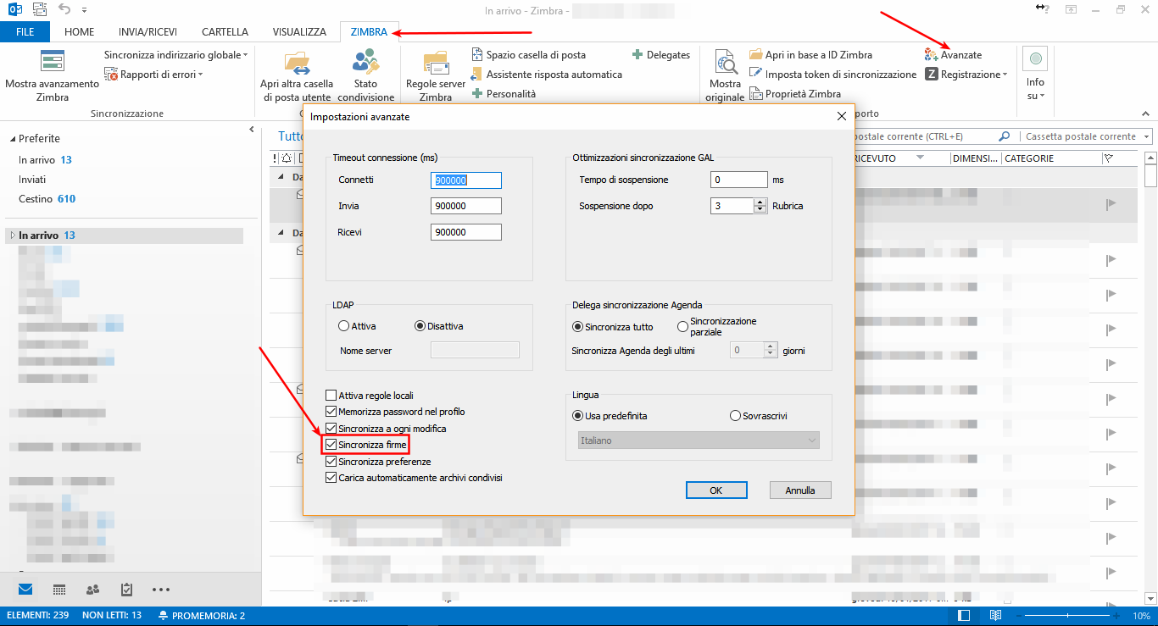Switch to Mail view icon
Screen dimensions: 1158x626
[x=25, y=589]
